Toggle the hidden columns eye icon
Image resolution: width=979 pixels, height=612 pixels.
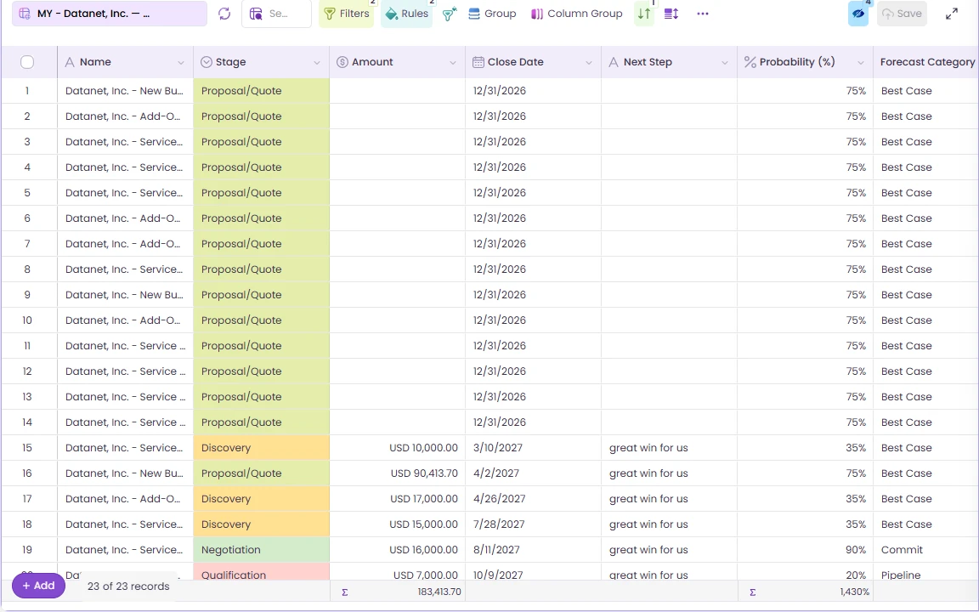[x=858, y=14]
